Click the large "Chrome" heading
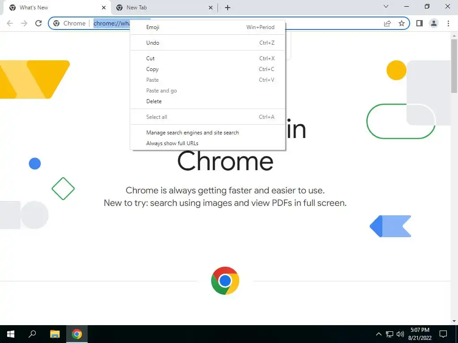This screenshot has height=343, width=458. [225, 161]
